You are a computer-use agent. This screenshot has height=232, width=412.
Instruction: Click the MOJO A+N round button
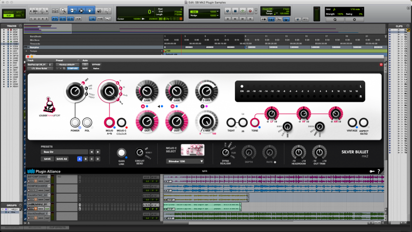tap(109, 122)
